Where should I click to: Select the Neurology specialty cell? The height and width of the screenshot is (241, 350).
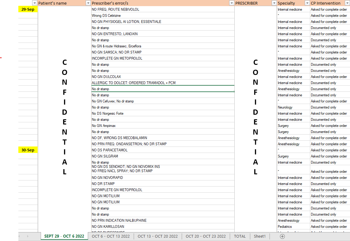[293, 107]
